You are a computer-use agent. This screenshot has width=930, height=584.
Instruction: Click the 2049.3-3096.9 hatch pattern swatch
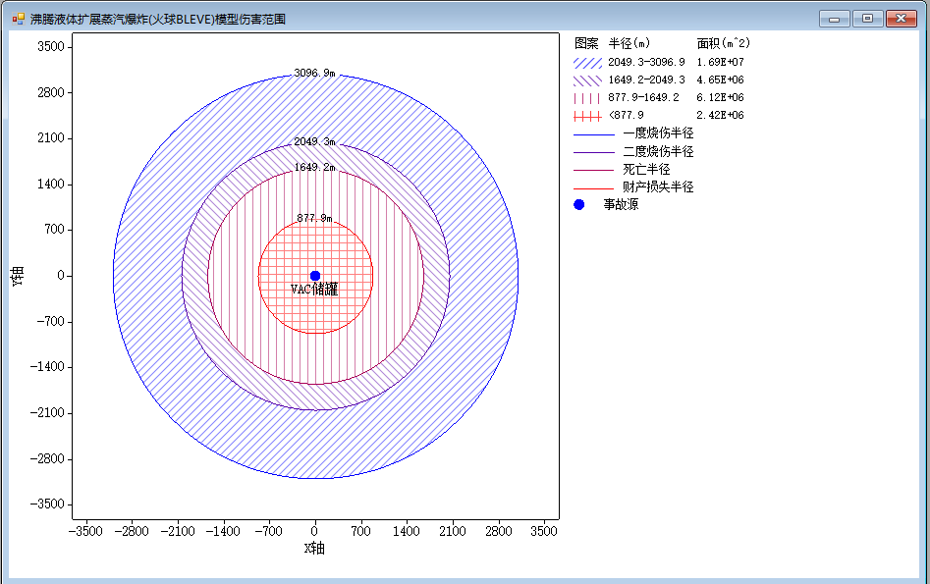[588, 62]
